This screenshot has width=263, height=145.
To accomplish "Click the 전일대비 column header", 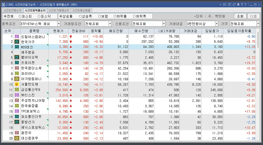I will [x=78, y=31].
